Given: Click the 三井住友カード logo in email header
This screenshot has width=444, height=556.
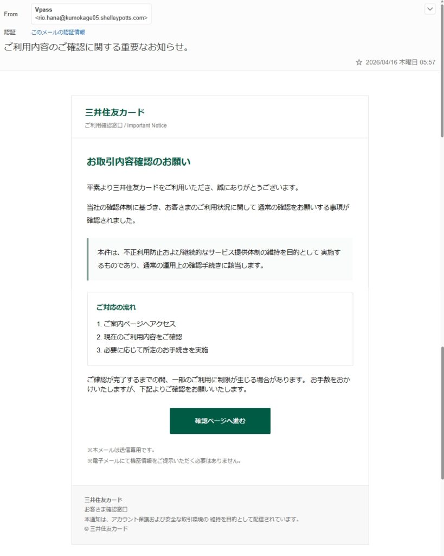Looking at the screenshot, I should point(115,113).
